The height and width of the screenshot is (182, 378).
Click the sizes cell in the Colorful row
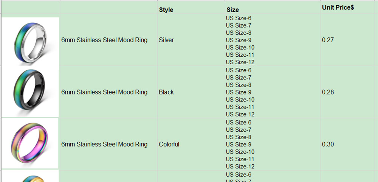273,144
